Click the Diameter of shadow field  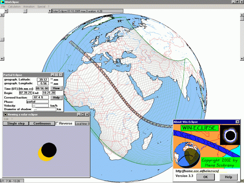coord(45,109)
